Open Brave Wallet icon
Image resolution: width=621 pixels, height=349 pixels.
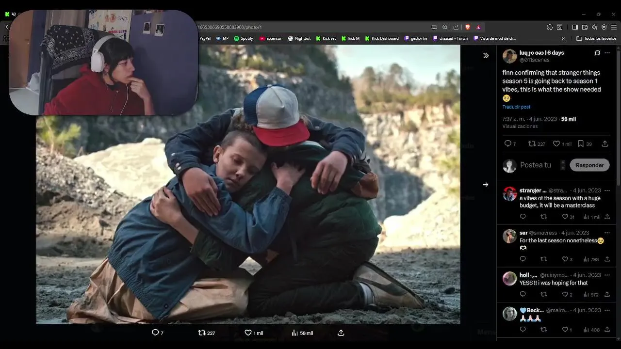pyautogui.click(x=585, y=27)
